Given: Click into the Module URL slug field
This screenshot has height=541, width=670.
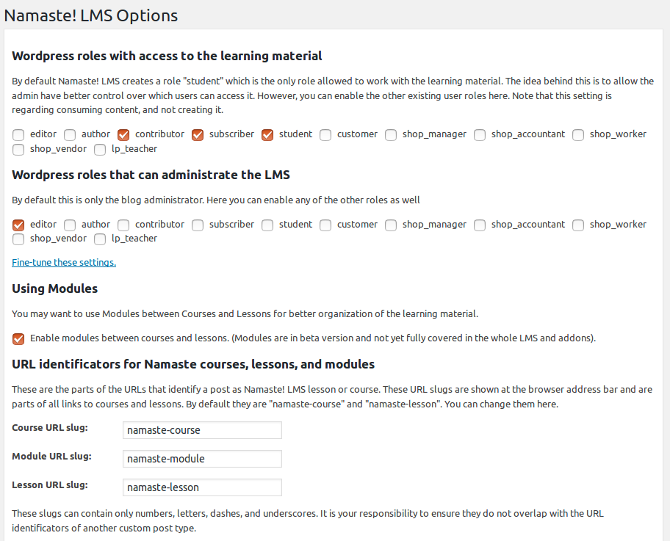Looking at the screenshot, I should pyautogui.click(x=202, y=459).
